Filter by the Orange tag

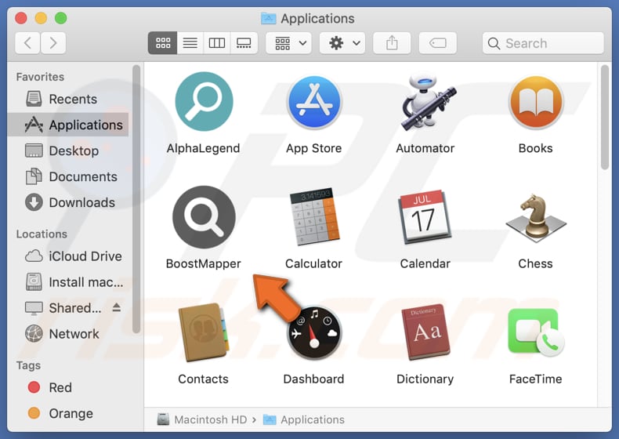click(x=68, y=413)
